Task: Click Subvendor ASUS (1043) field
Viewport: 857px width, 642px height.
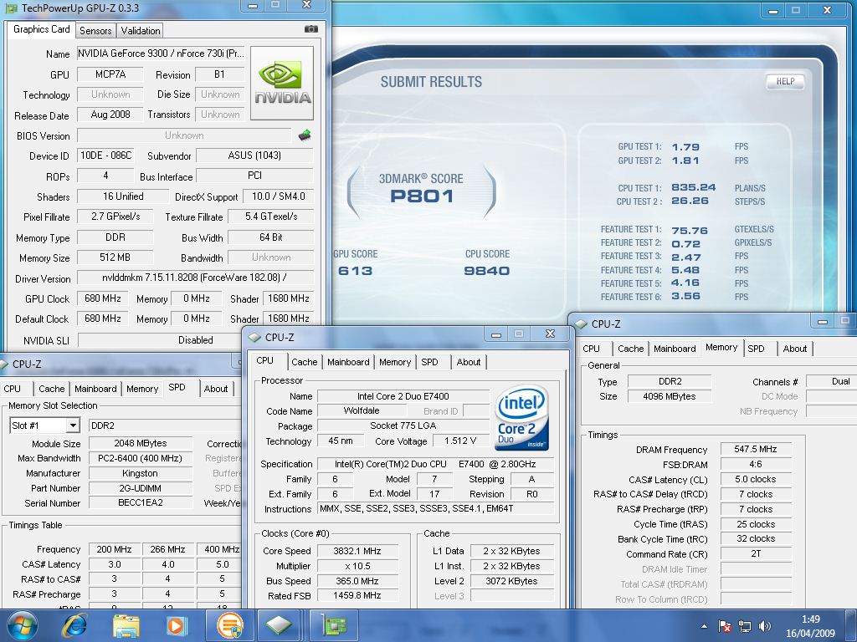Action: [254, 155]
